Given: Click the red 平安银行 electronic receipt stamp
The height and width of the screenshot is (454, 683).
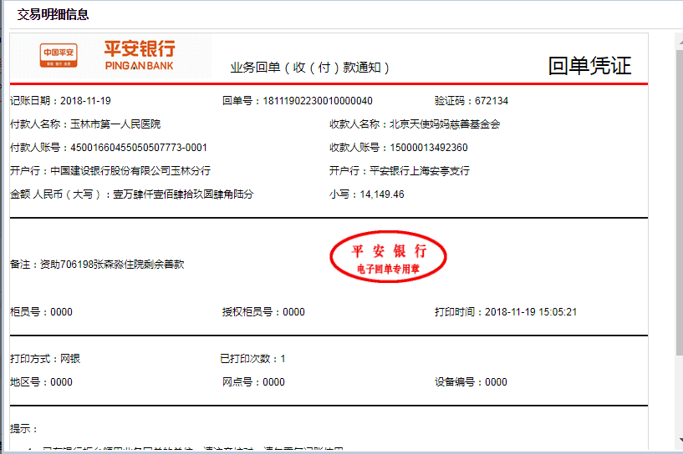Looking at the screenshot, I should (x=388, y=256).
